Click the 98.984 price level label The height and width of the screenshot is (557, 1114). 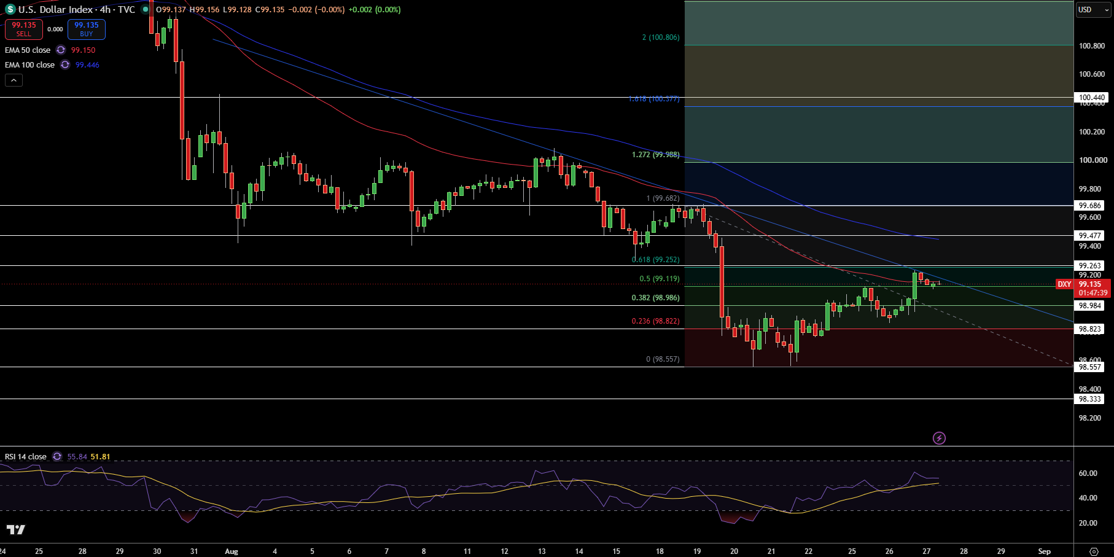[1090, 305]
